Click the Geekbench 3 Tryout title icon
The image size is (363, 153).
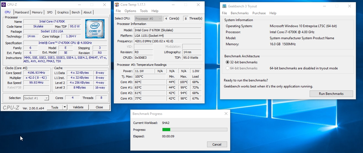pos(224,6)
